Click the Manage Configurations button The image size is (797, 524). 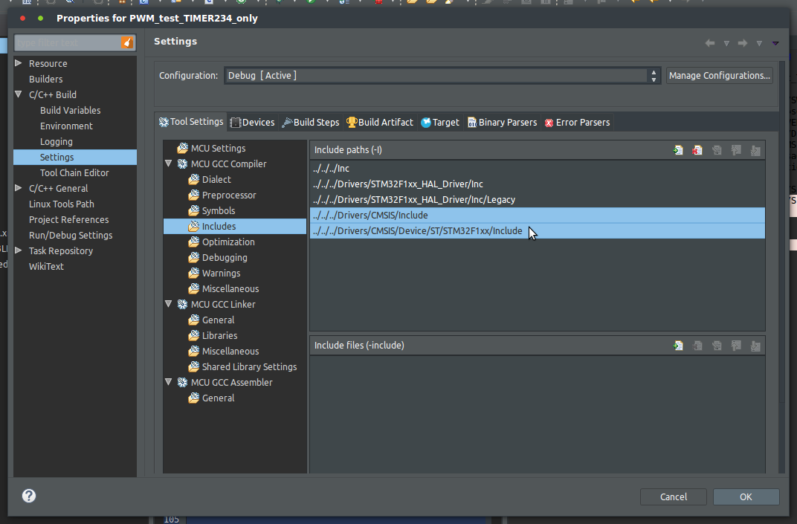point(719,76)
